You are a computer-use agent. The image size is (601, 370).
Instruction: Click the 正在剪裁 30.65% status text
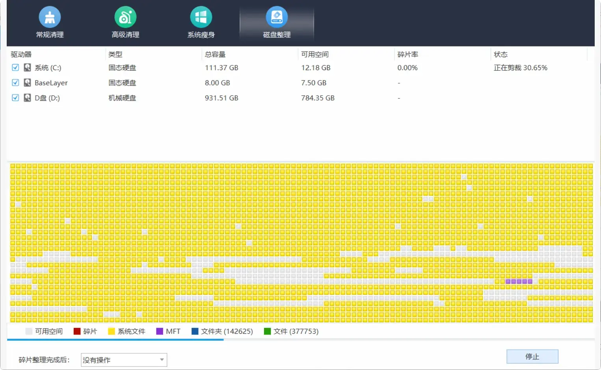520,68
